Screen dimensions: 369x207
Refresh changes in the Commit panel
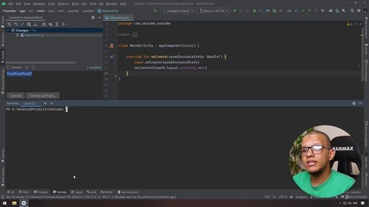tap(9, 24)
